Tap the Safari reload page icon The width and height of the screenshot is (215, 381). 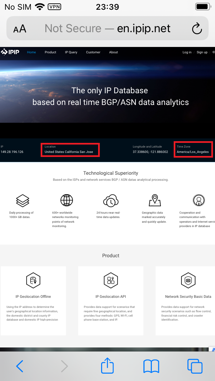point(197,29)
